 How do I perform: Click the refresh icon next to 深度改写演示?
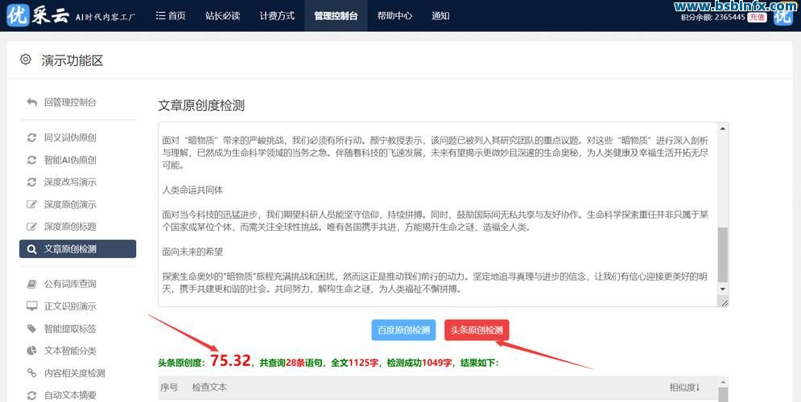[31, 183]
